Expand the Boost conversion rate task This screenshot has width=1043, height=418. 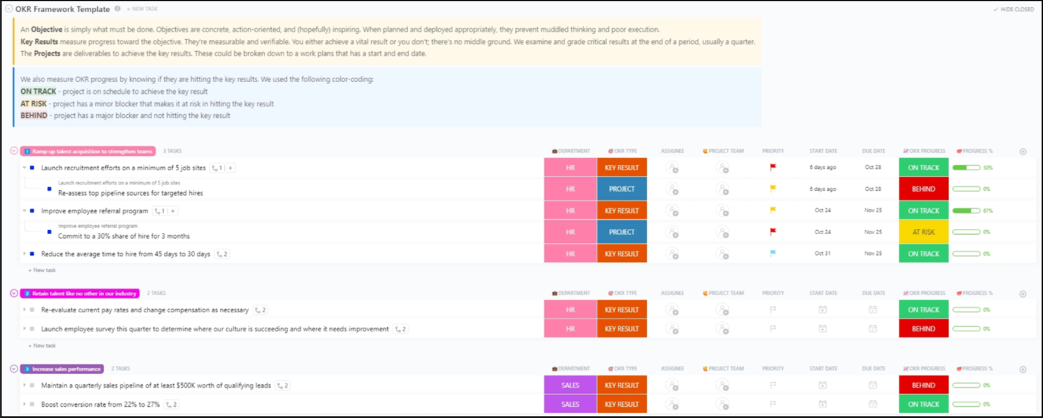click(x=25, y=404)
